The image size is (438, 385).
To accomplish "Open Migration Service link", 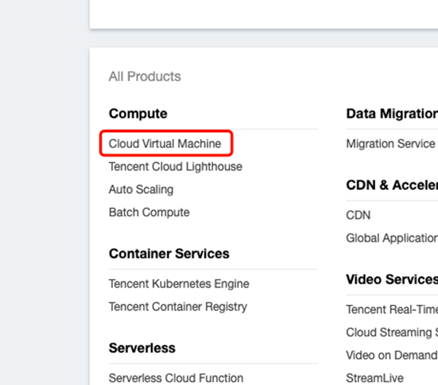I will [x=390, y=144].
